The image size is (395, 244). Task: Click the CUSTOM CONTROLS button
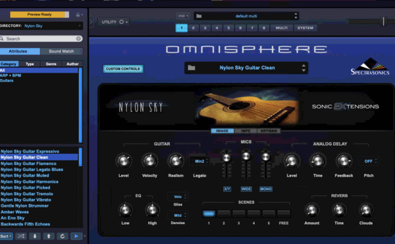click(123, 69)
